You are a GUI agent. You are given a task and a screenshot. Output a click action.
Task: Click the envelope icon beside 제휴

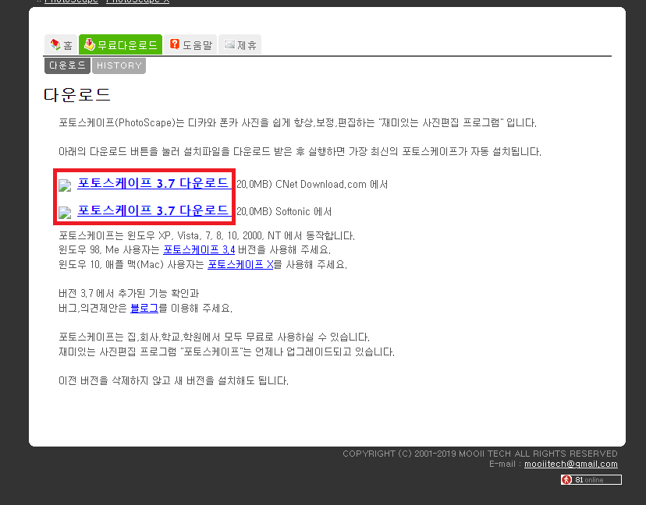tap(229, 44)
